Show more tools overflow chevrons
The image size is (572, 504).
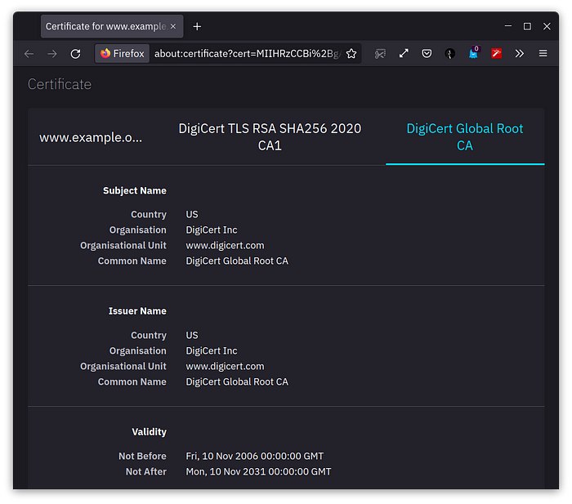pyautogui.click(x=520, y=54)
